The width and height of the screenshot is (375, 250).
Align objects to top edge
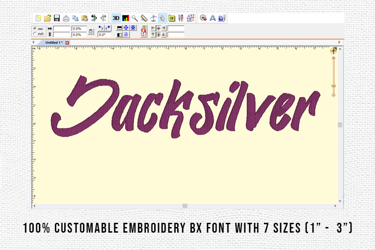(153, 35)
